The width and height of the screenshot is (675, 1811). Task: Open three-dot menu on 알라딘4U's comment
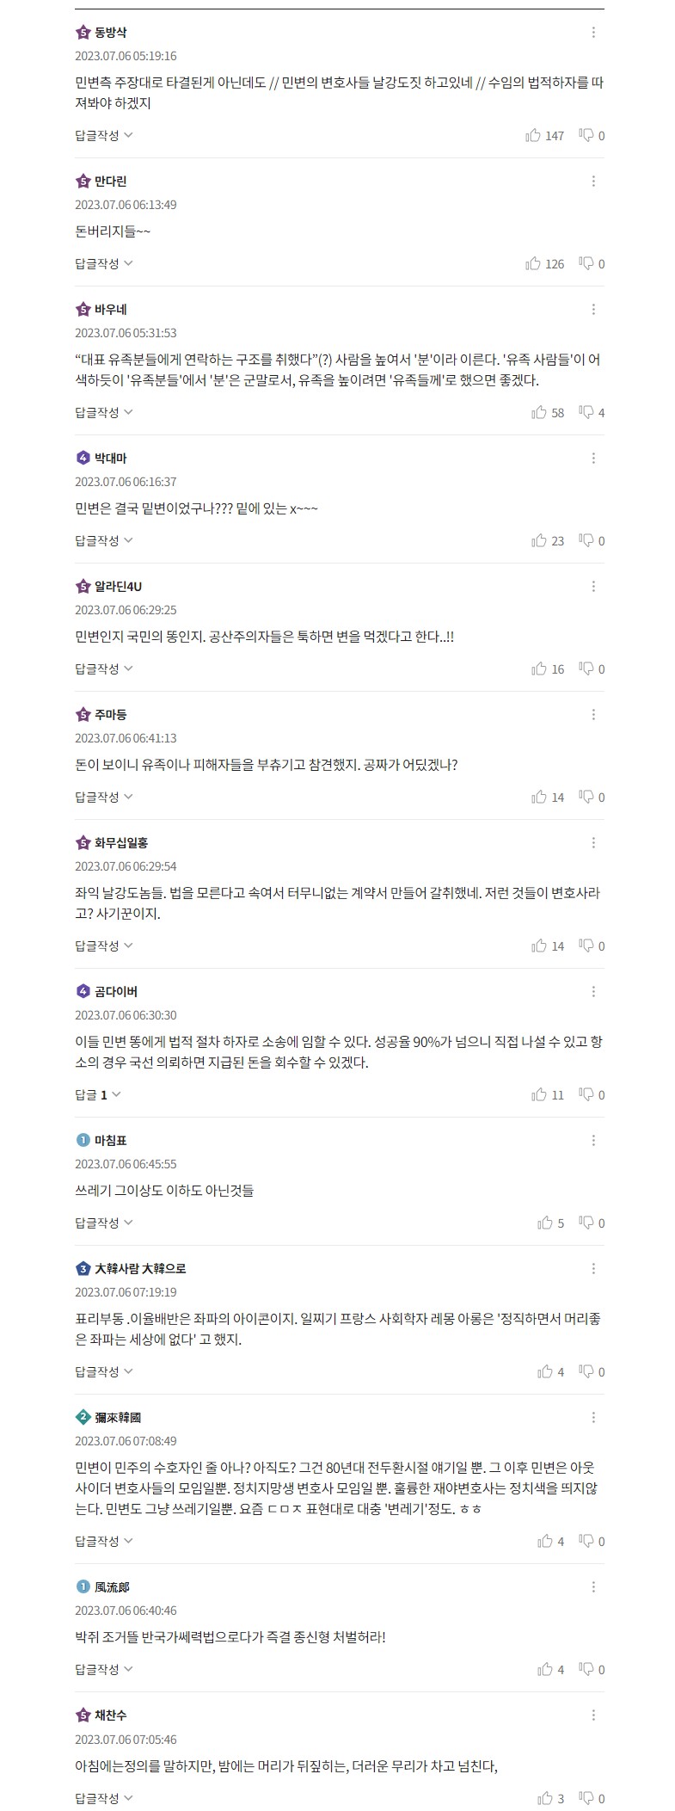pos(593,586)
